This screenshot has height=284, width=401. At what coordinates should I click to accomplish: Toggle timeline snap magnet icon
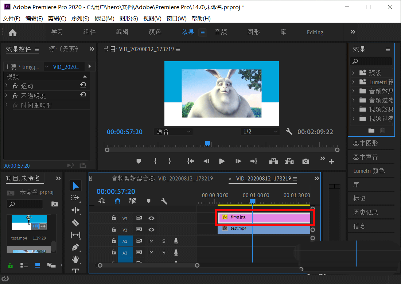tap(117, 201)
